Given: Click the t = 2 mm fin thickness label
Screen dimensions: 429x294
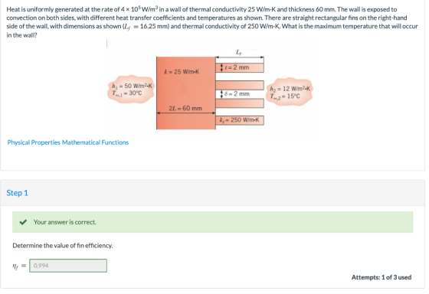Looking at the screenshot, I should point(237,67).
